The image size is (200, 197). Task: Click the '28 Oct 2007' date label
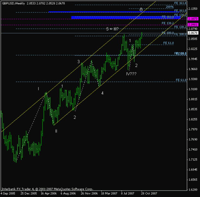pyautogui.click(x=149, y=193)
